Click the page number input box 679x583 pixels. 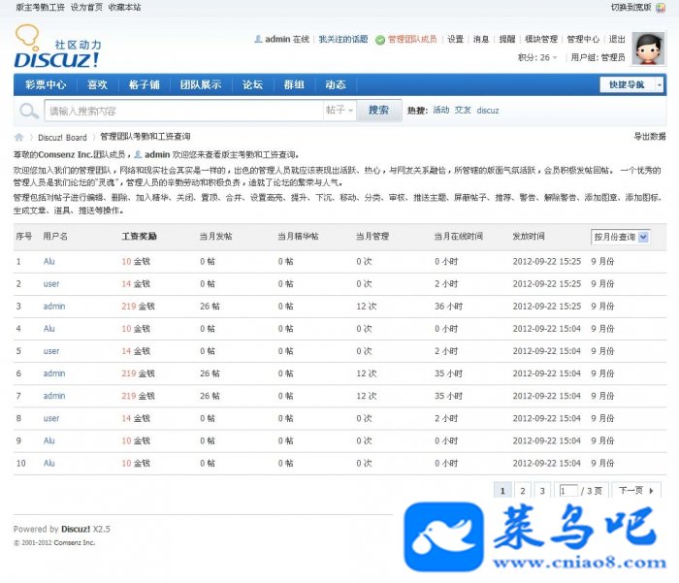[x=568, y=490]
